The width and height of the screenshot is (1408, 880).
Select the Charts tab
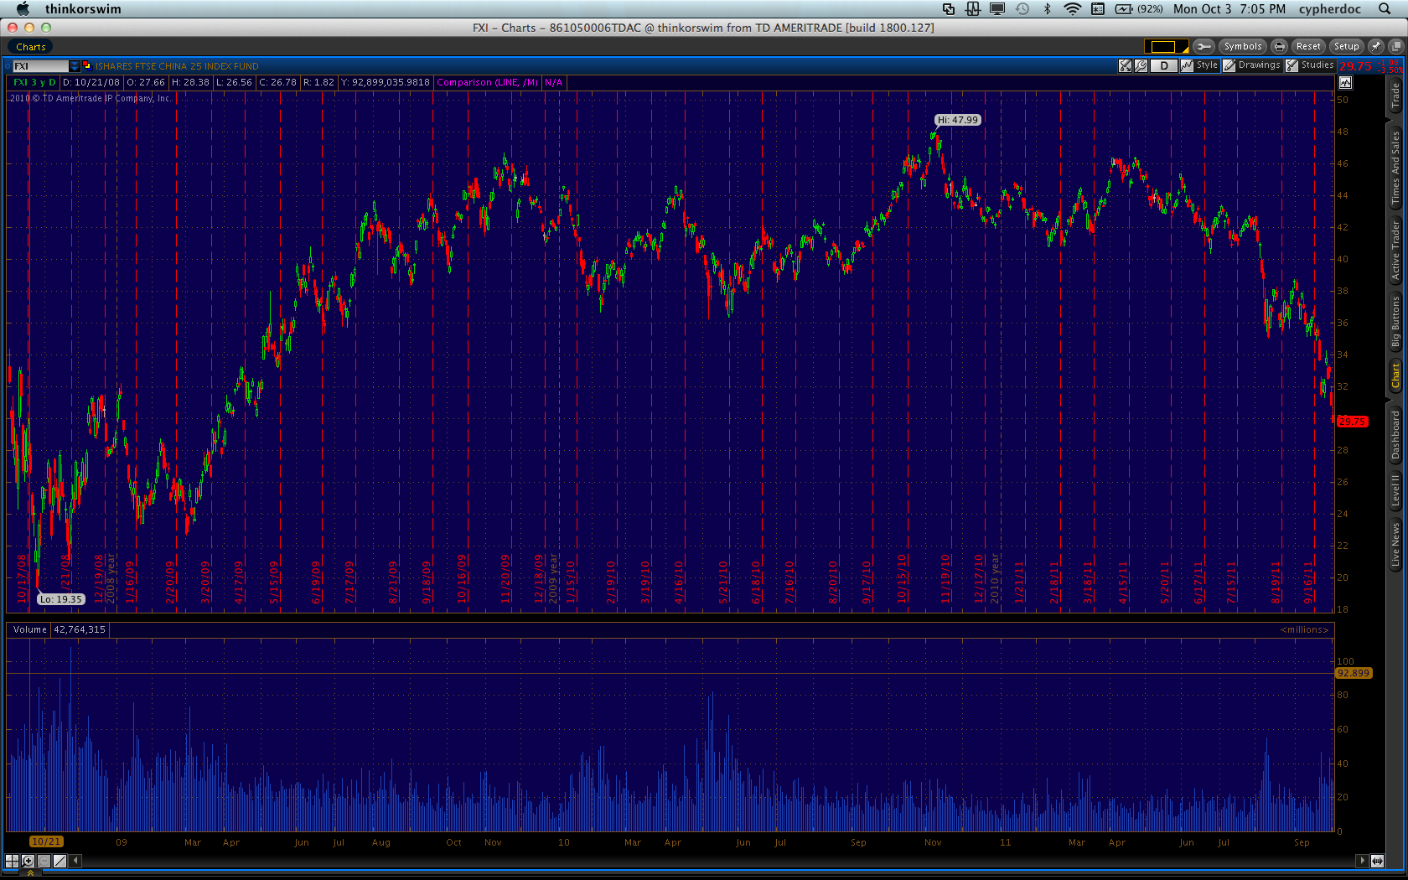tap(30, 47)
